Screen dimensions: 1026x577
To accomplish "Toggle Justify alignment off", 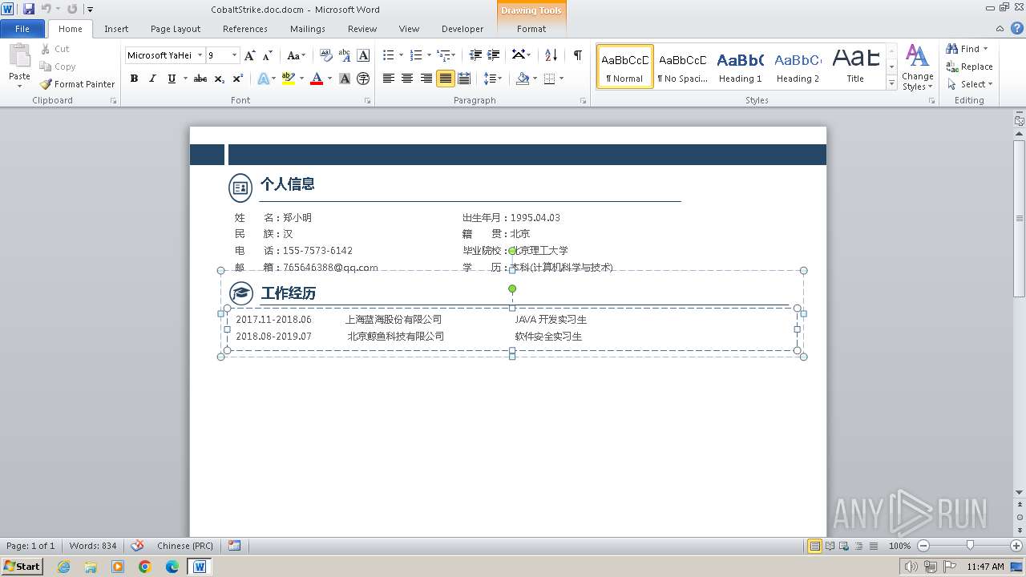I will tap(445, 79).
